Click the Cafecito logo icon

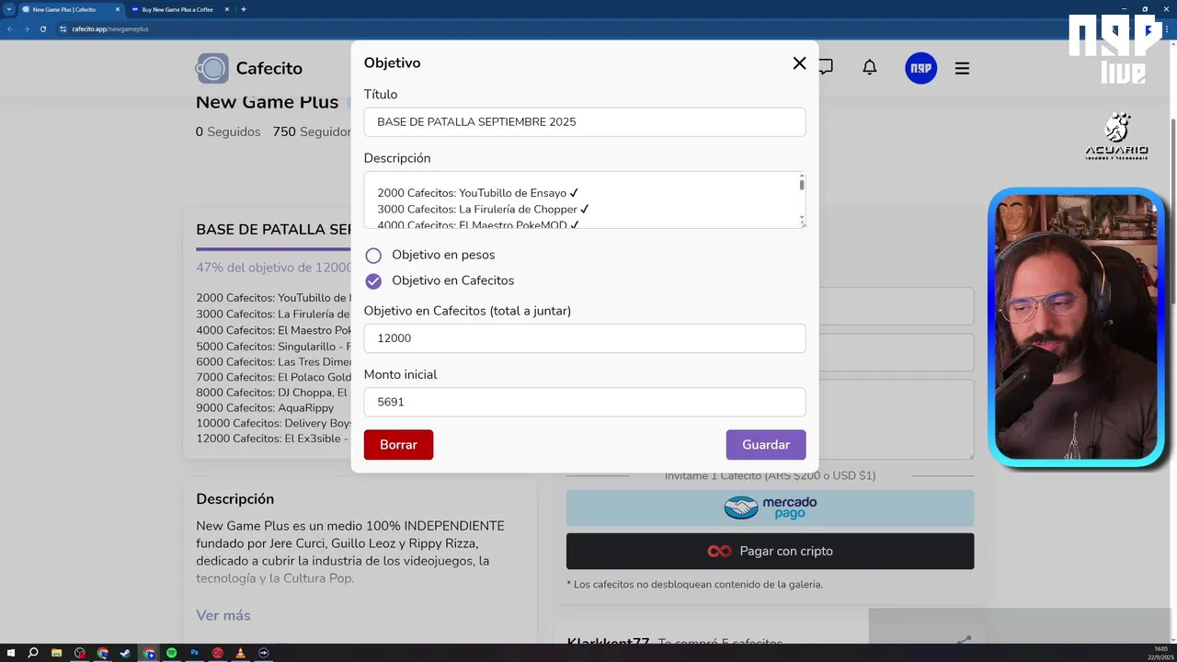click(211, 68)
